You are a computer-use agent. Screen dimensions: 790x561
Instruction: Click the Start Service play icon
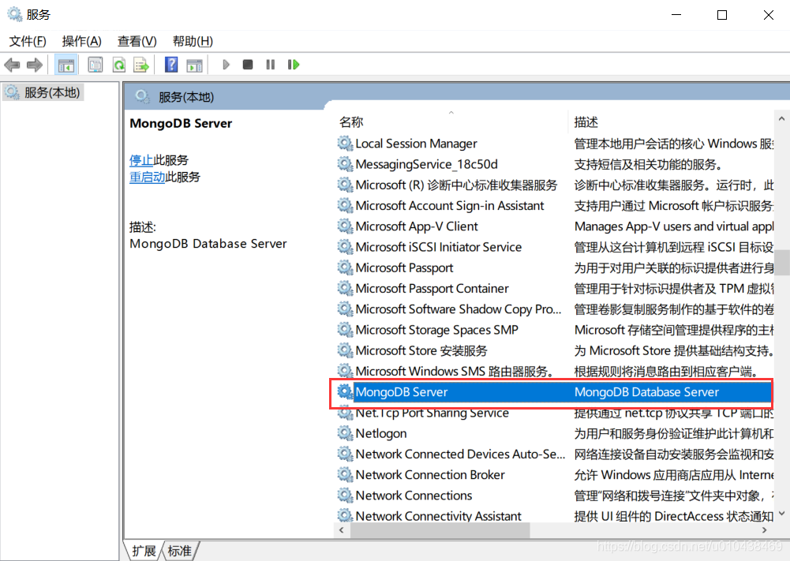[x=227, y=65]
